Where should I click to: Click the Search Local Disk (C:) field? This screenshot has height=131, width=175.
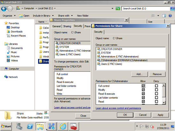pos(146,9)
